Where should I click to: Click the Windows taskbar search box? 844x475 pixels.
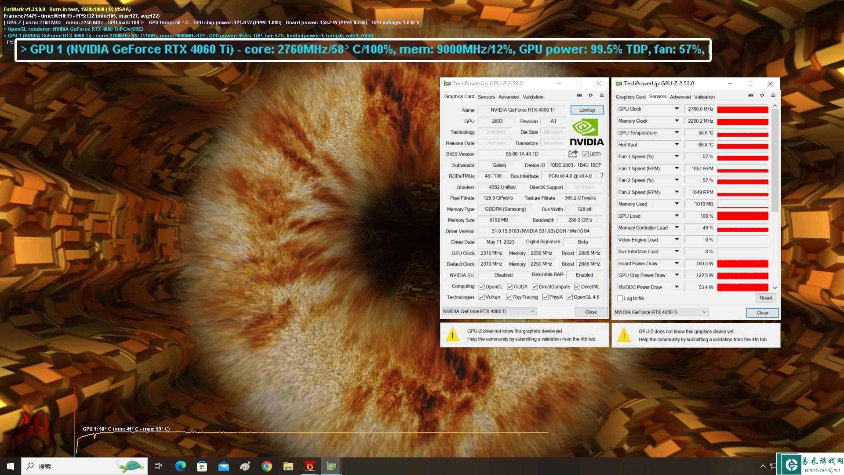84,466
